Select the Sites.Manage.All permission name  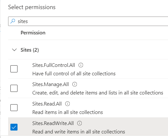pyautogui.click(x=51, y=84)
